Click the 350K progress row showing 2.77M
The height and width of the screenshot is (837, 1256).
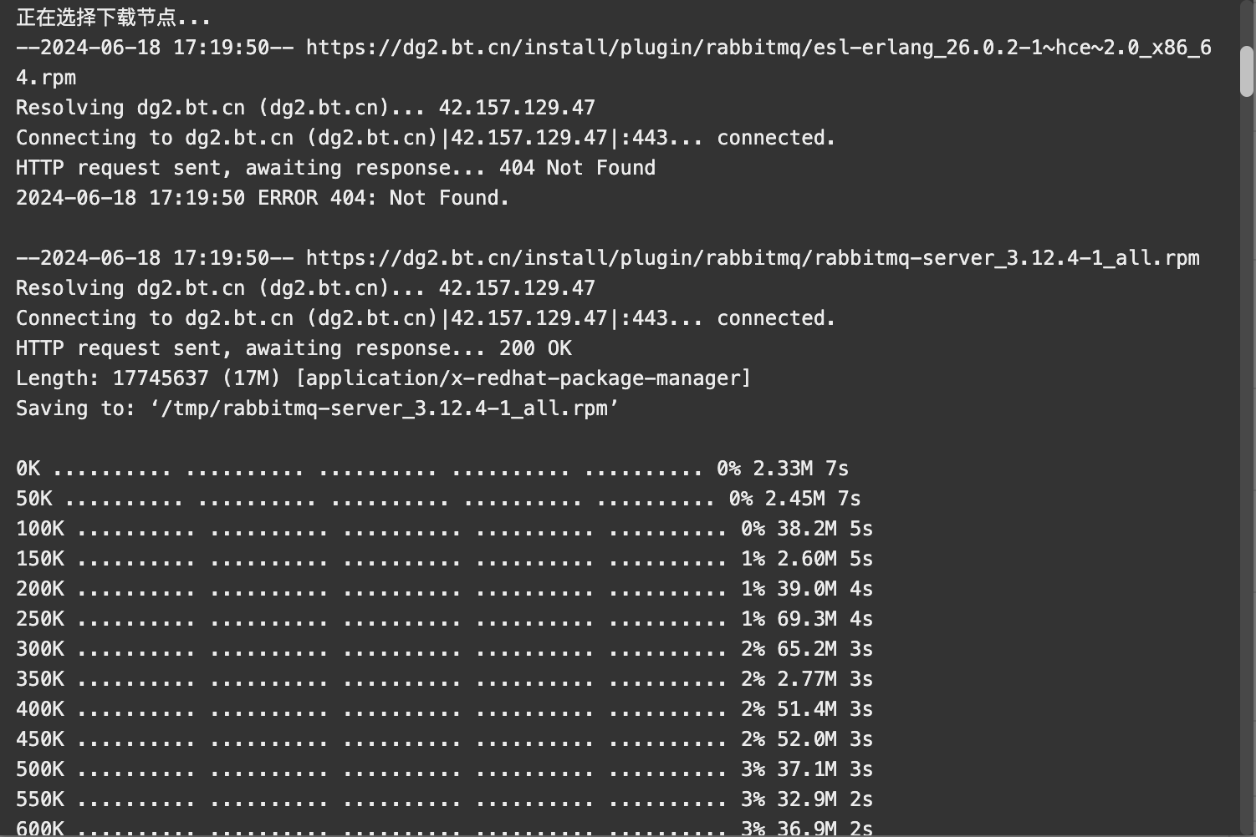pos(444,679)
